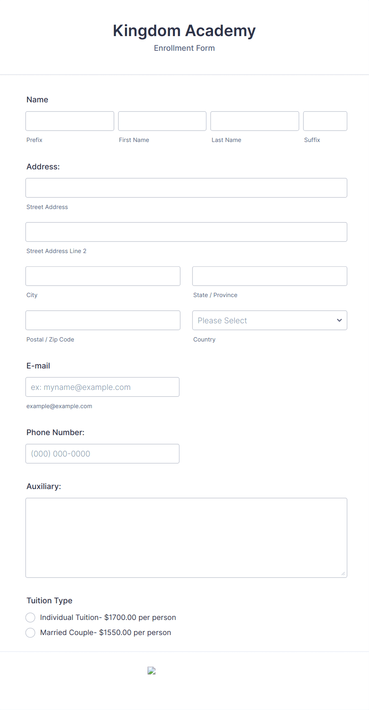Image resolution: width=369 pixels, height=710 pixels.
Task: Open the Country dropdown
Action: coord(269,320)
